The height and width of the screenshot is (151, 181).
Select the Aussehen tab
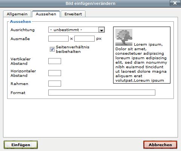click(46, 14)
